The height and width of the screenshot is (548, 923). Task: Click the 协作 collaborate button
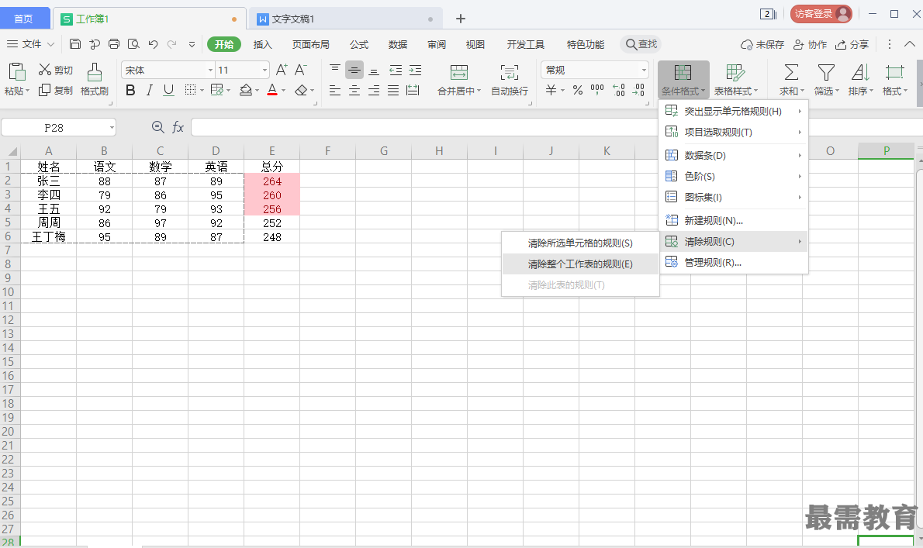(810, 45)
